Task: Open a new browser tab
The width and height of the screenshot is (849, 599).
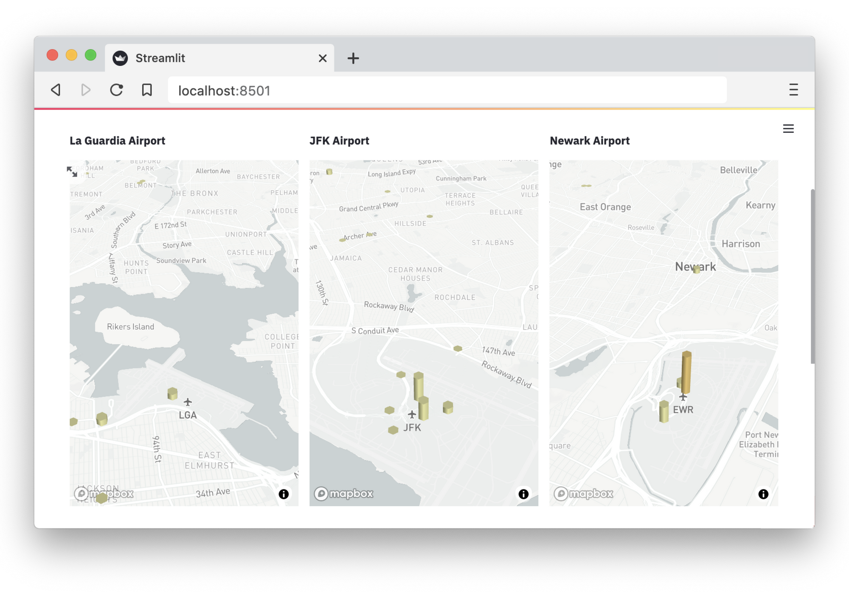Action: pyautogui.click(x=353, y=58)
